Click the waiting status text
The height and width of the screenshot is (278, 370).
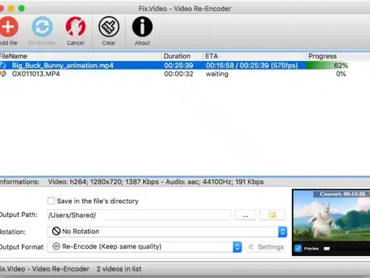point(217,74)
